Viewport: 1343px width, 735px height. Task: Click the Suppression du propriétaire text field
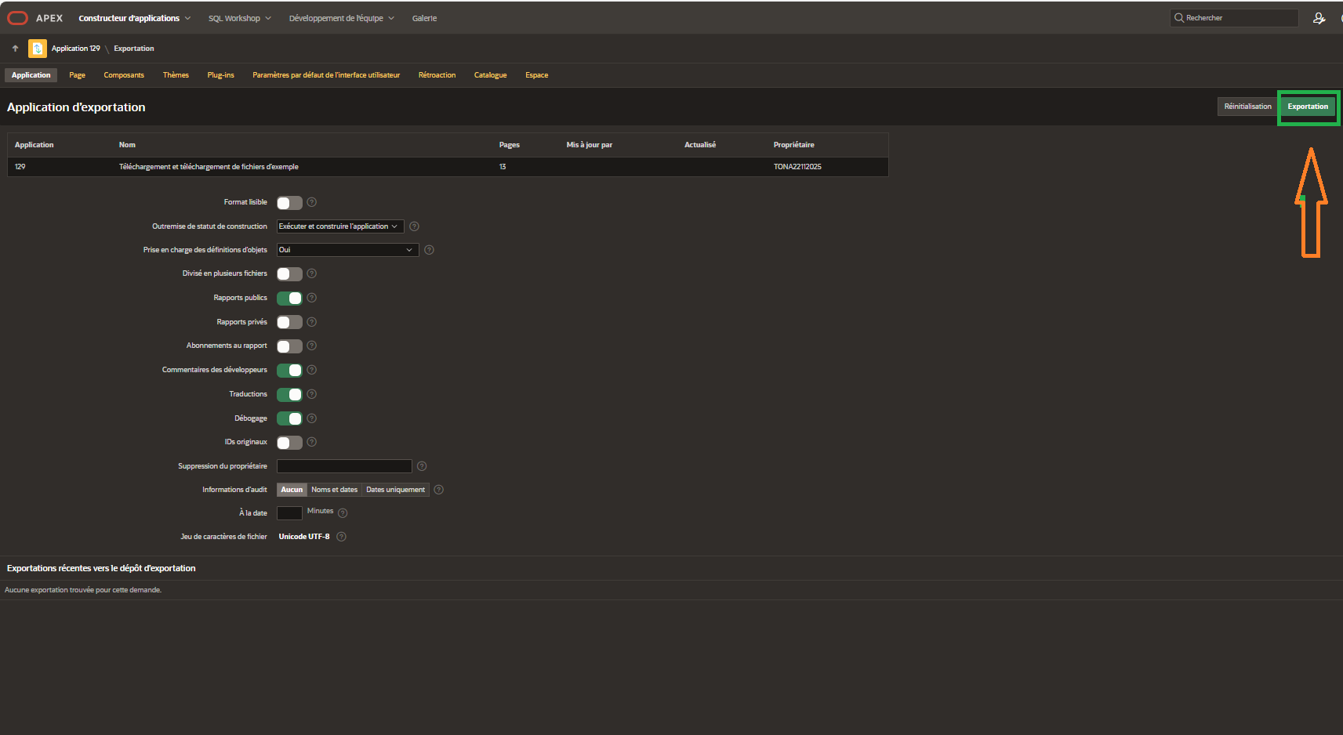click(x=344, y=466)
